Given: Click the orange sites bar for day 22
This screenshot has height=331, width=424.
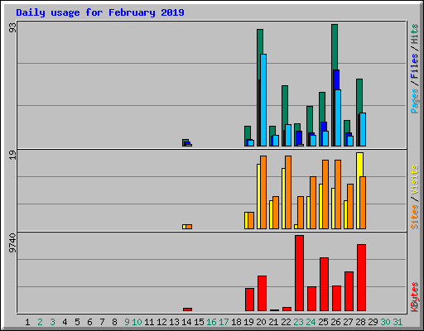Looking at the screenshot, I should tap(288, 192).
